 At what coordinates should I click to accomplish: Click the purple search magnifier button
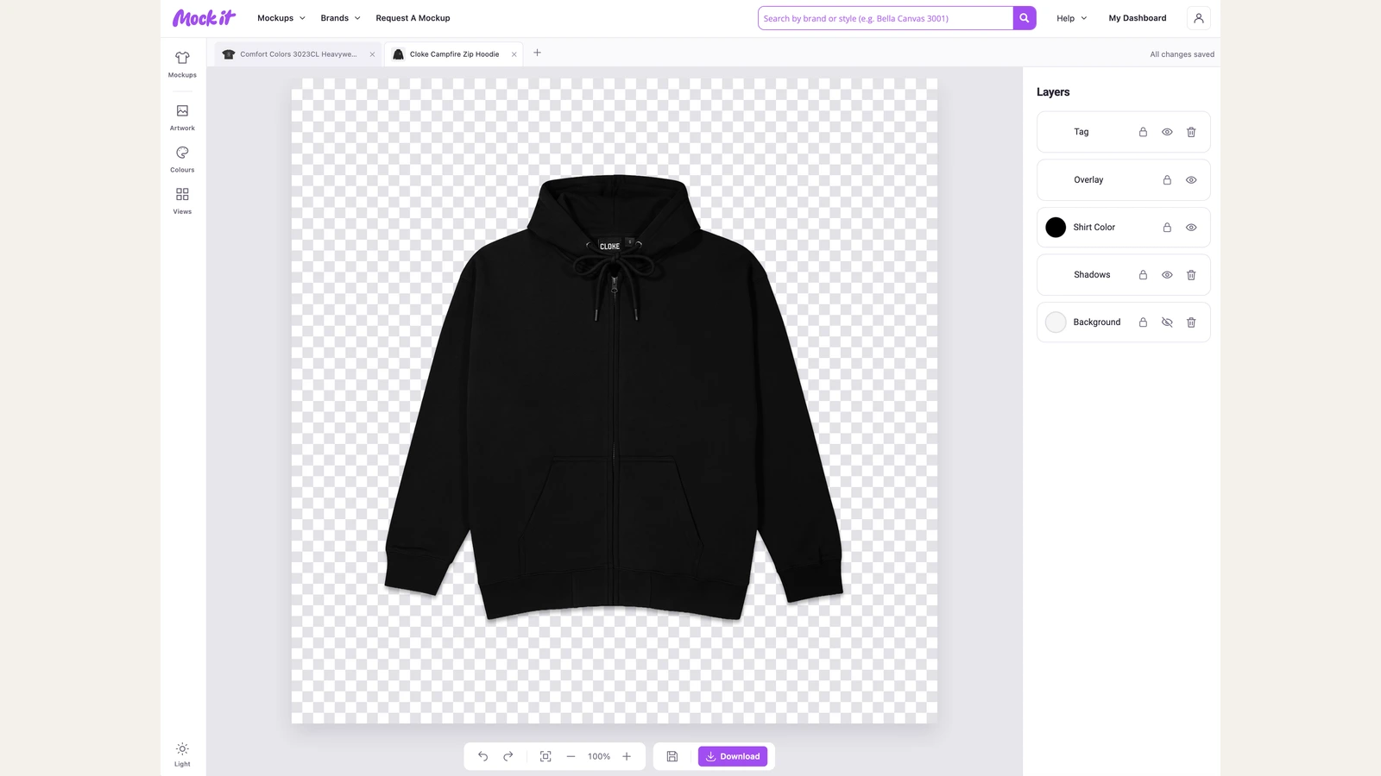tap(1025, 18)
